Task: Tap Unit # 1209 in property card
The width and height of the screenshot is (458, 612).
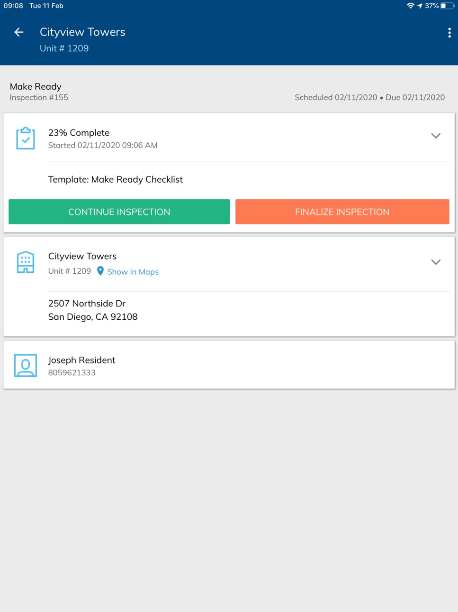Action: click(x=69, y=271)
